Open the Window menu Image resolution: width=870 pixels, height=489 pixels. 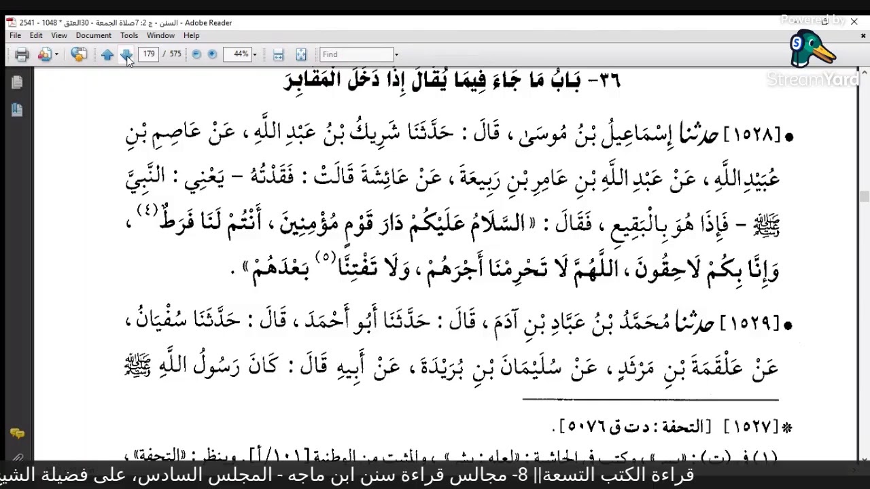(x=160, y=35)
